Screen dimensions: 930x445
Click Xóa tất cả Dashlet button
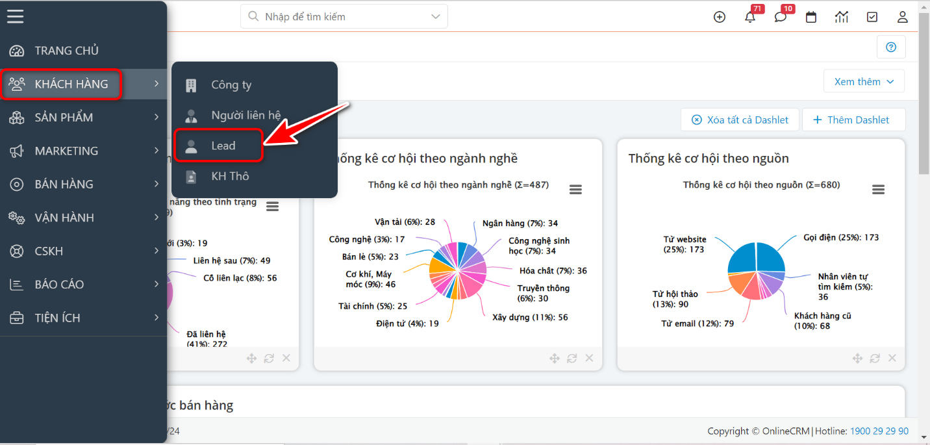point(740,120)
